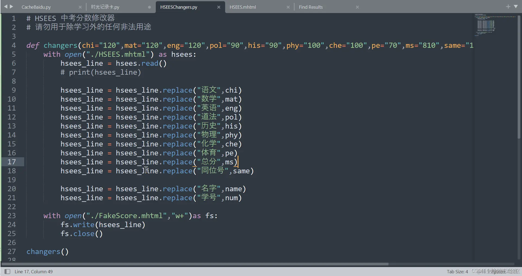Screen dimensions: 522x276
Task: Click the string "学号" on line 21
Action: pos(209,197)
